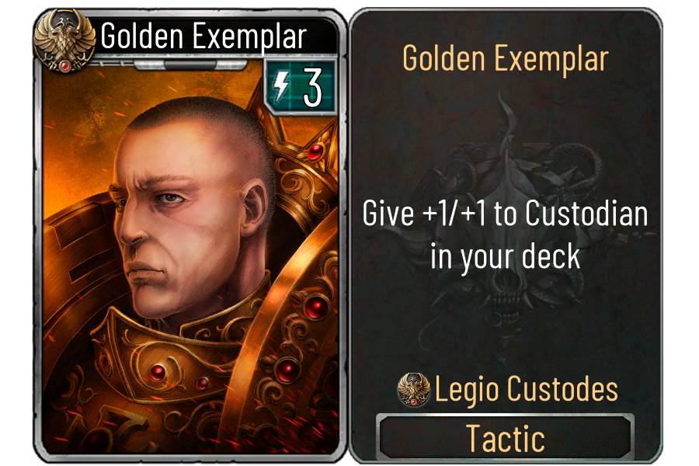Click the Golden Exemplar title on the card

(203, 37)
